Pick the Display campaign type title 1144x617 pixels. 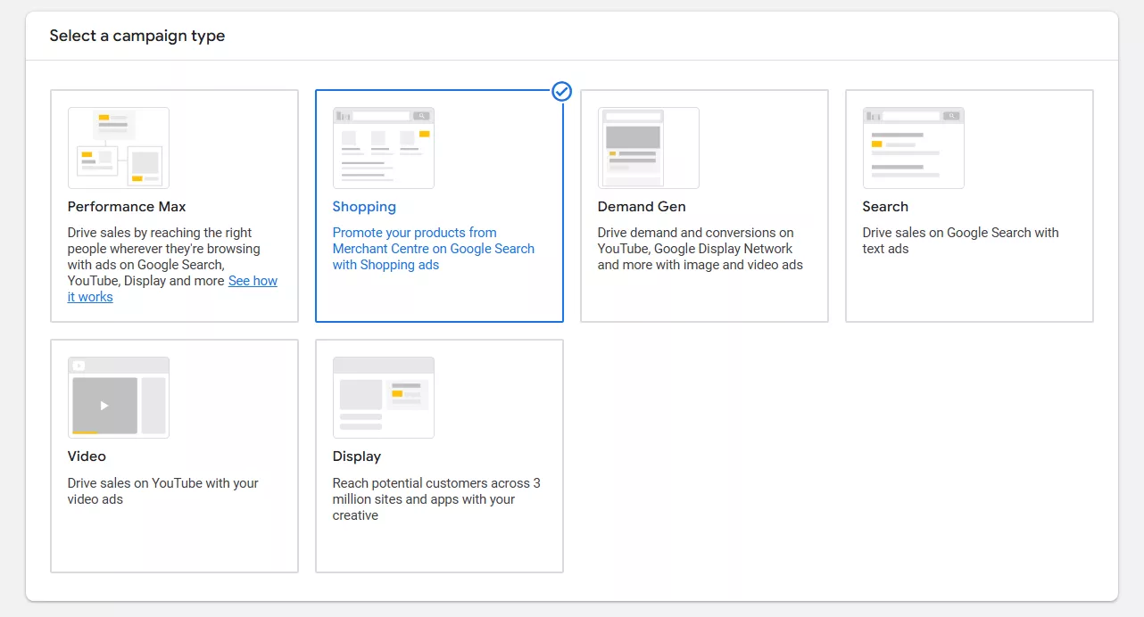coord(357,457)
